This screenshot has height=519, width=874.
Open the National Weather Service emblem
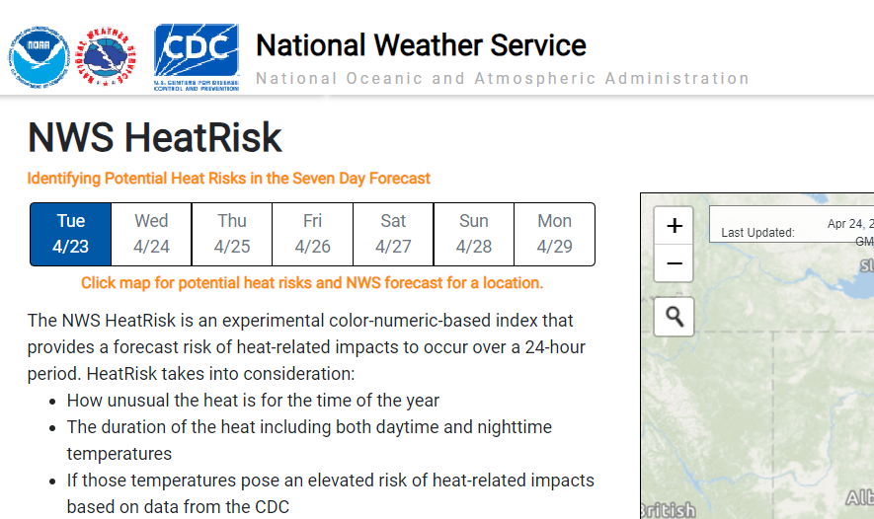pos(106,57)
